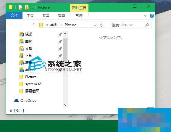Open the 屏幕截图 folder in sidebar
171x132 pixels.
(32, 91)
